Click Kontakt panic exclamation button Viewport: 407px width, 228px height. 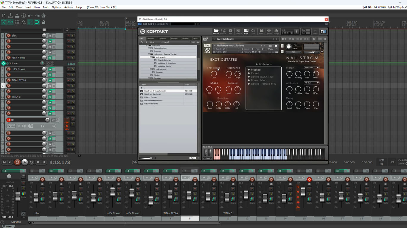pos(296,31)
